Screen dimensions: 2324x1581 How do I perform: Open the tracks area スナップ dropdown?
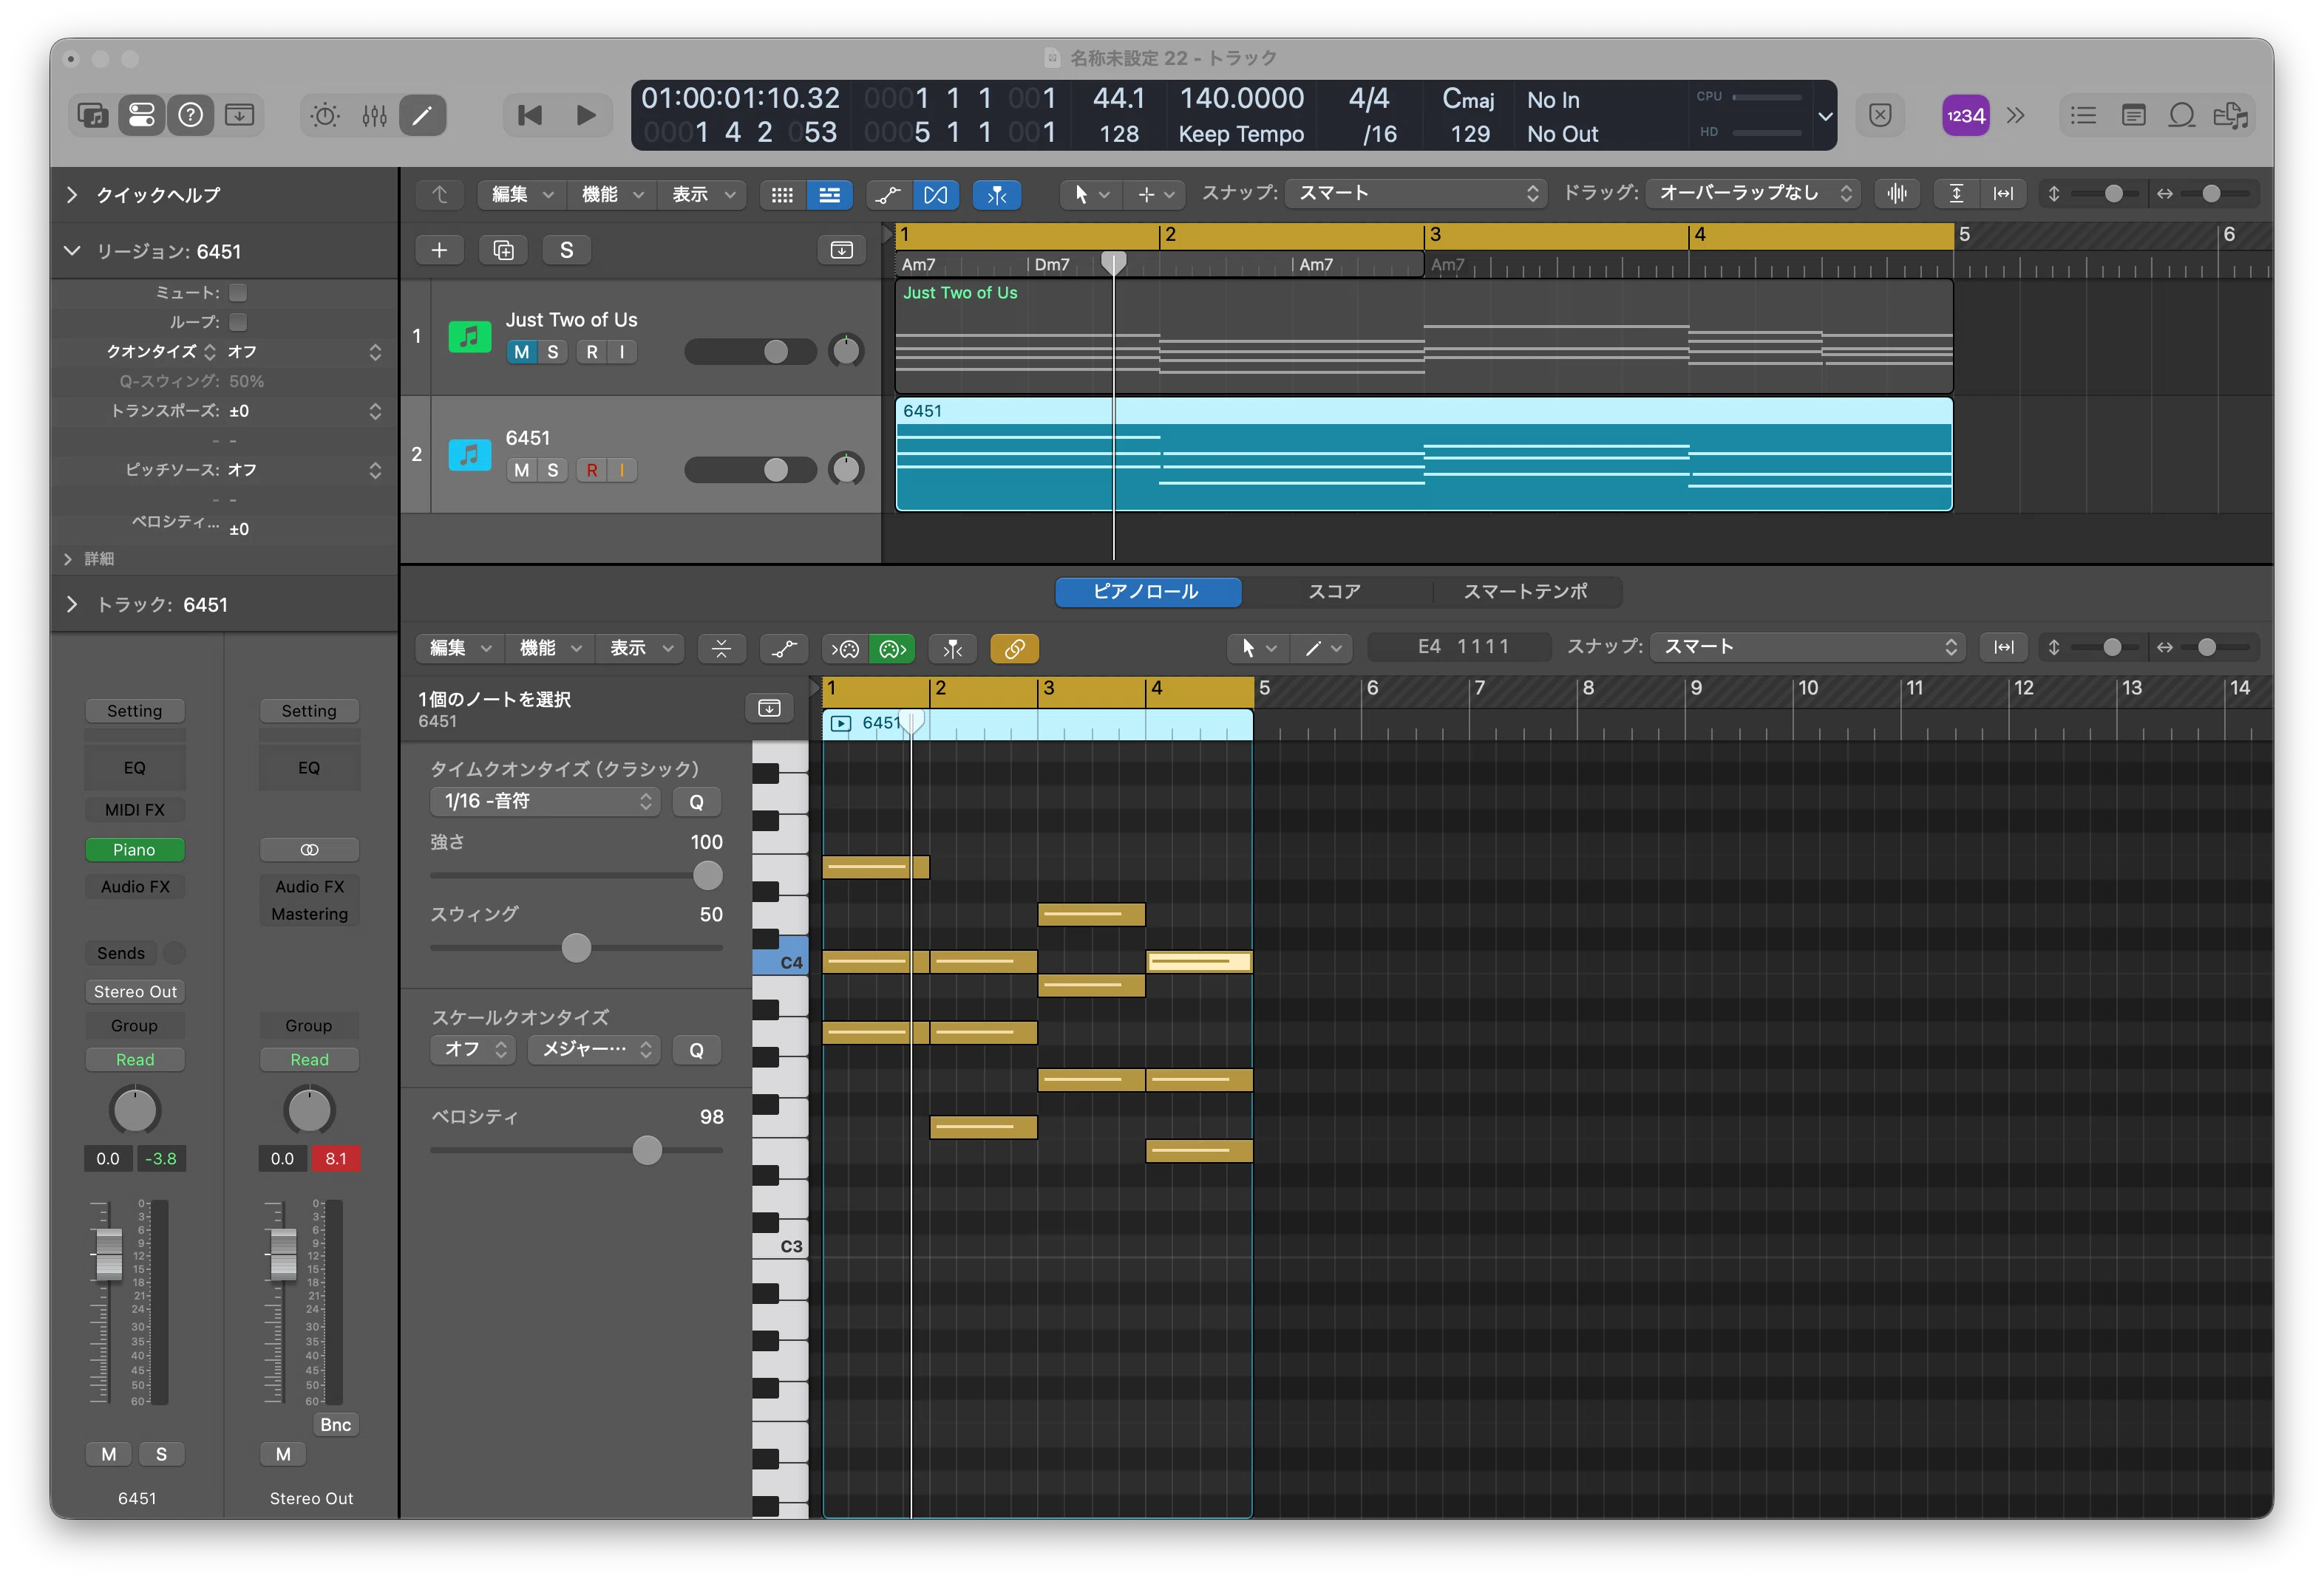click(1416, 194)
